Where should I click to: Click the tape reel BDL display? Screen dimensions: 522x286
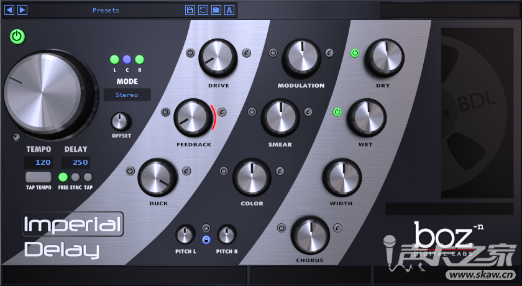pos(477,113)
